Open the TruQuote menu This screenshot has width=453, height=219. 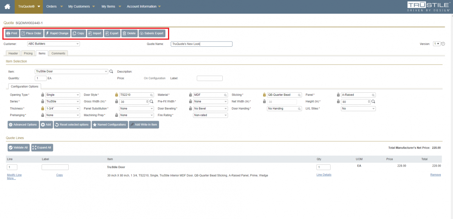point(28,6)
